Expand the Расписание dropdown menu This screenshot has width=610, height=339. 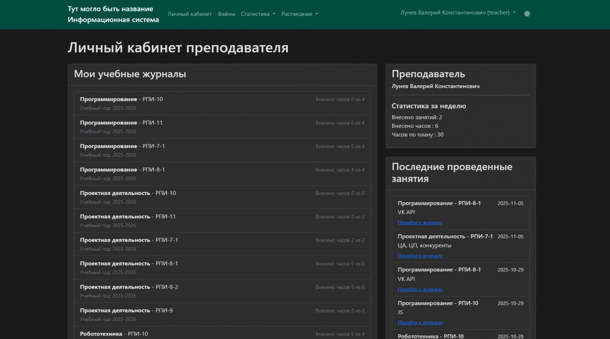point(299,14)
